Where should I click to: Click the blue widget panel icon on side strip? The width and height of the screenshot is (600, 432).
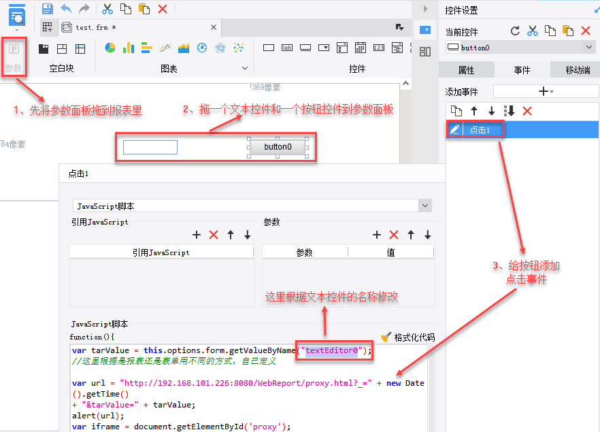pos(425,30)
